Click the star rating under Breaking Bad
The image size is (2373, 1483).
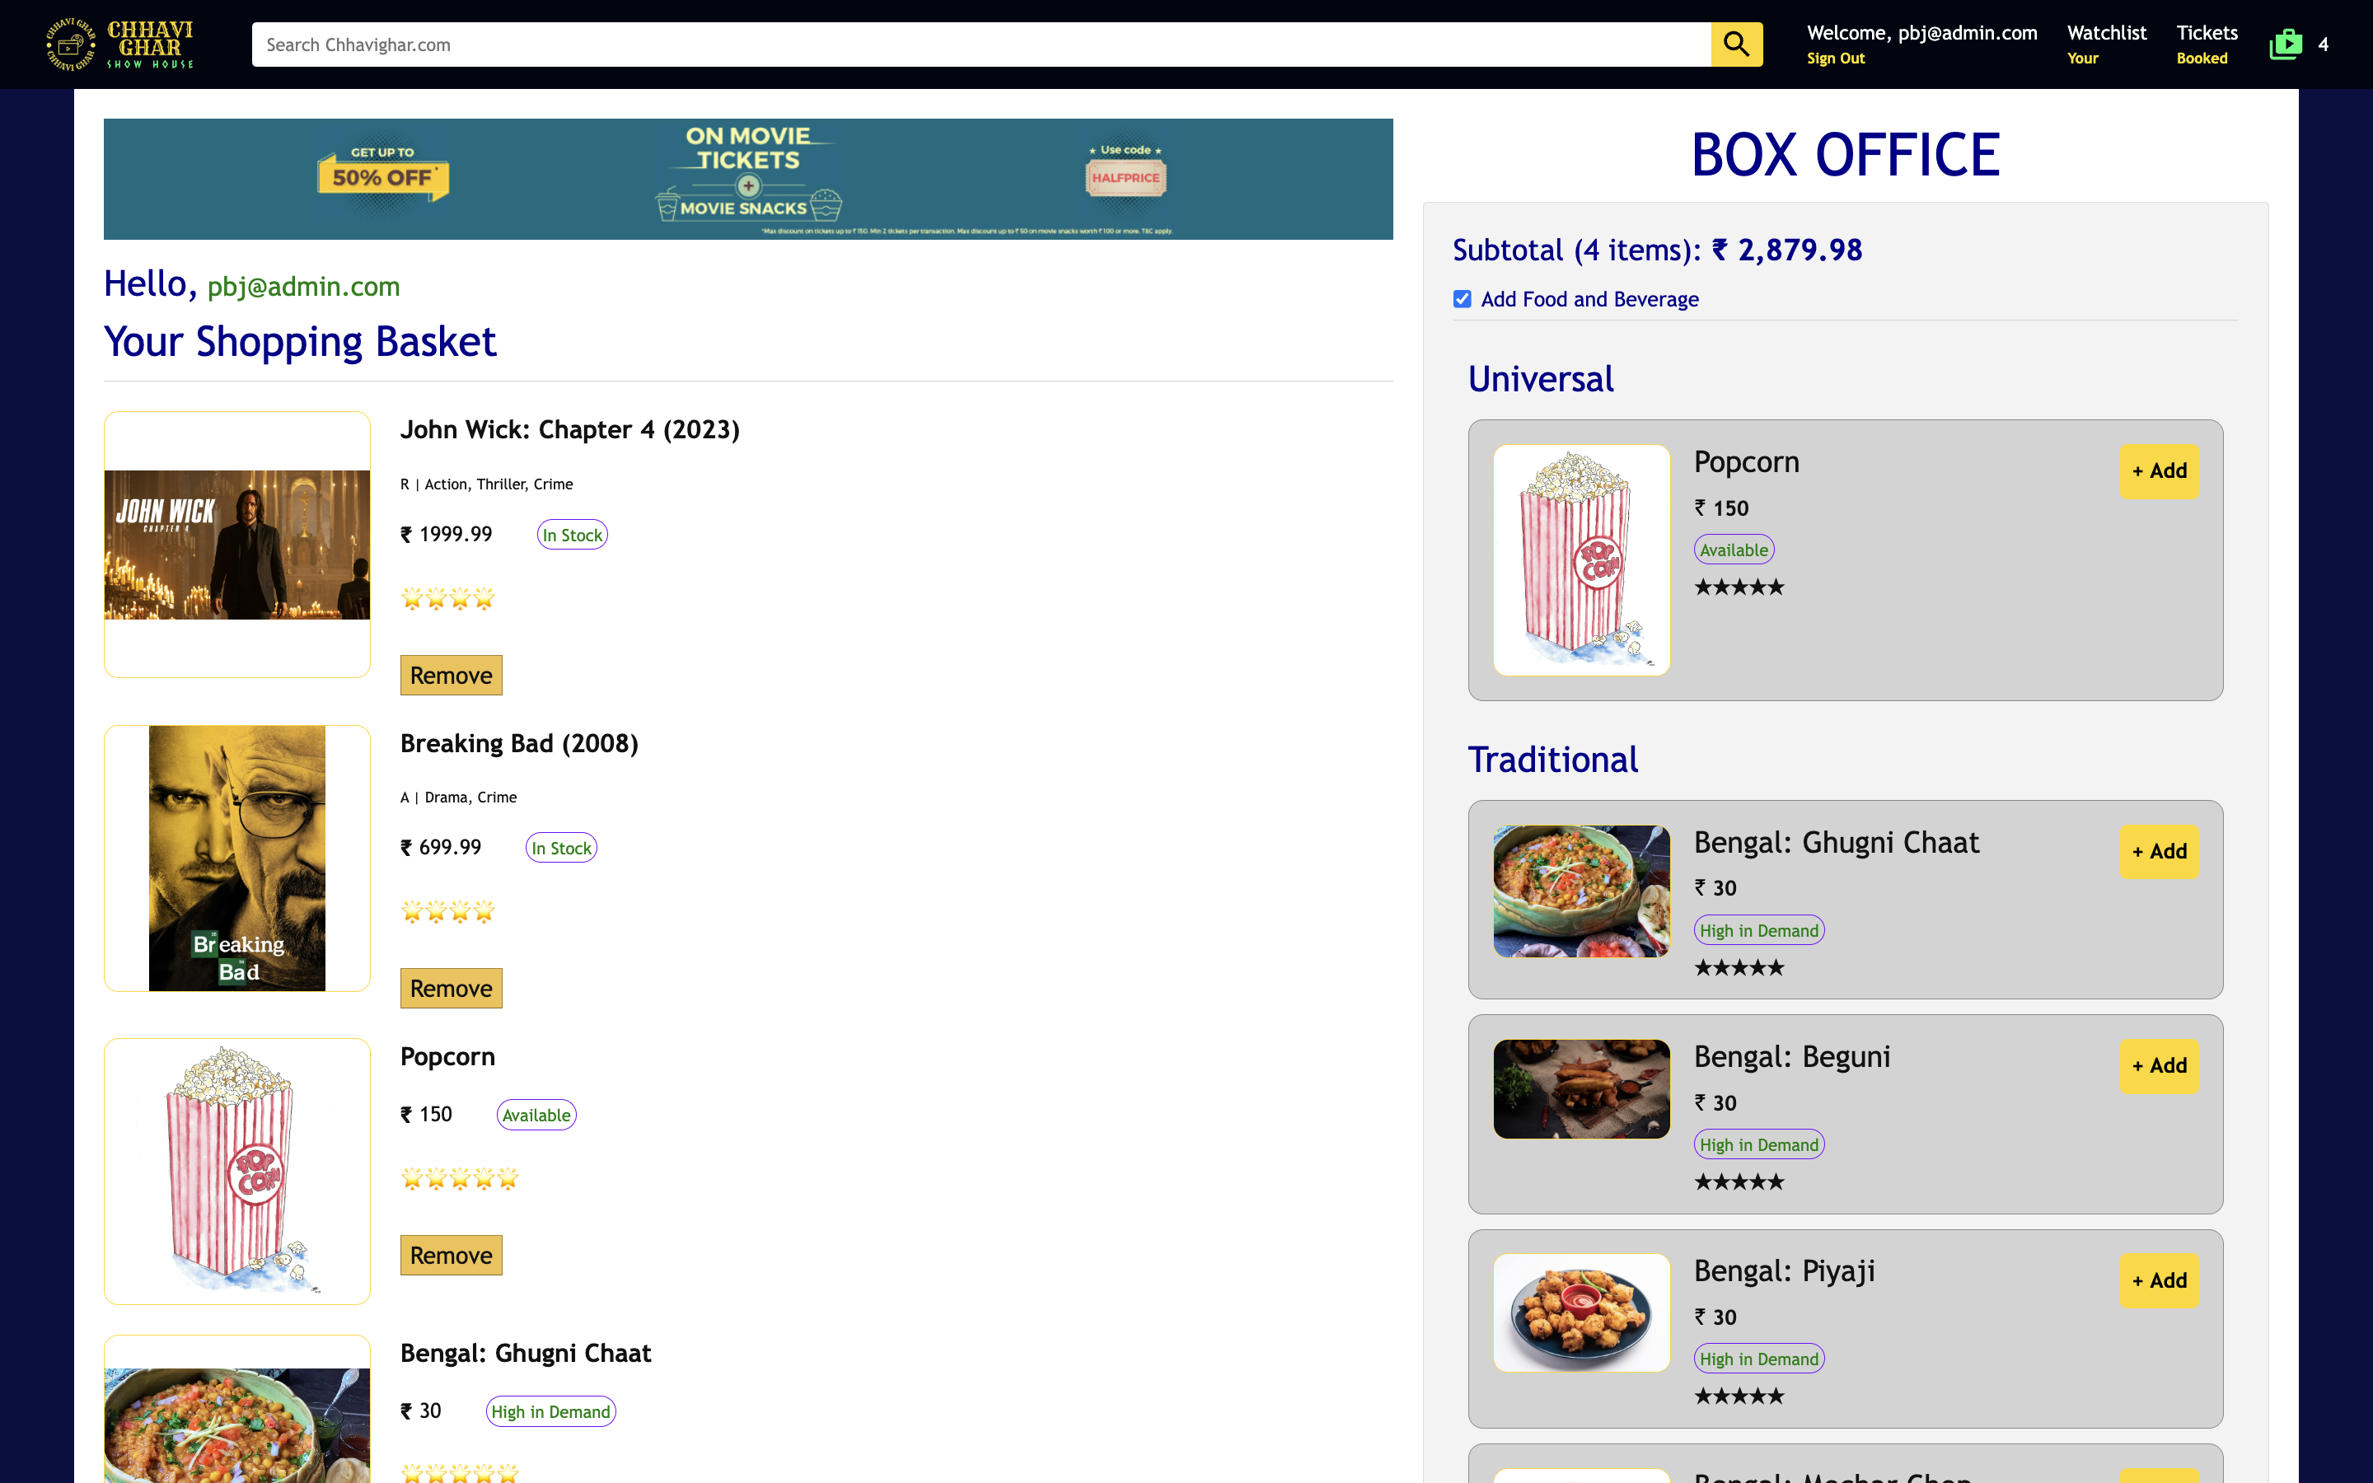pos(447,912)
